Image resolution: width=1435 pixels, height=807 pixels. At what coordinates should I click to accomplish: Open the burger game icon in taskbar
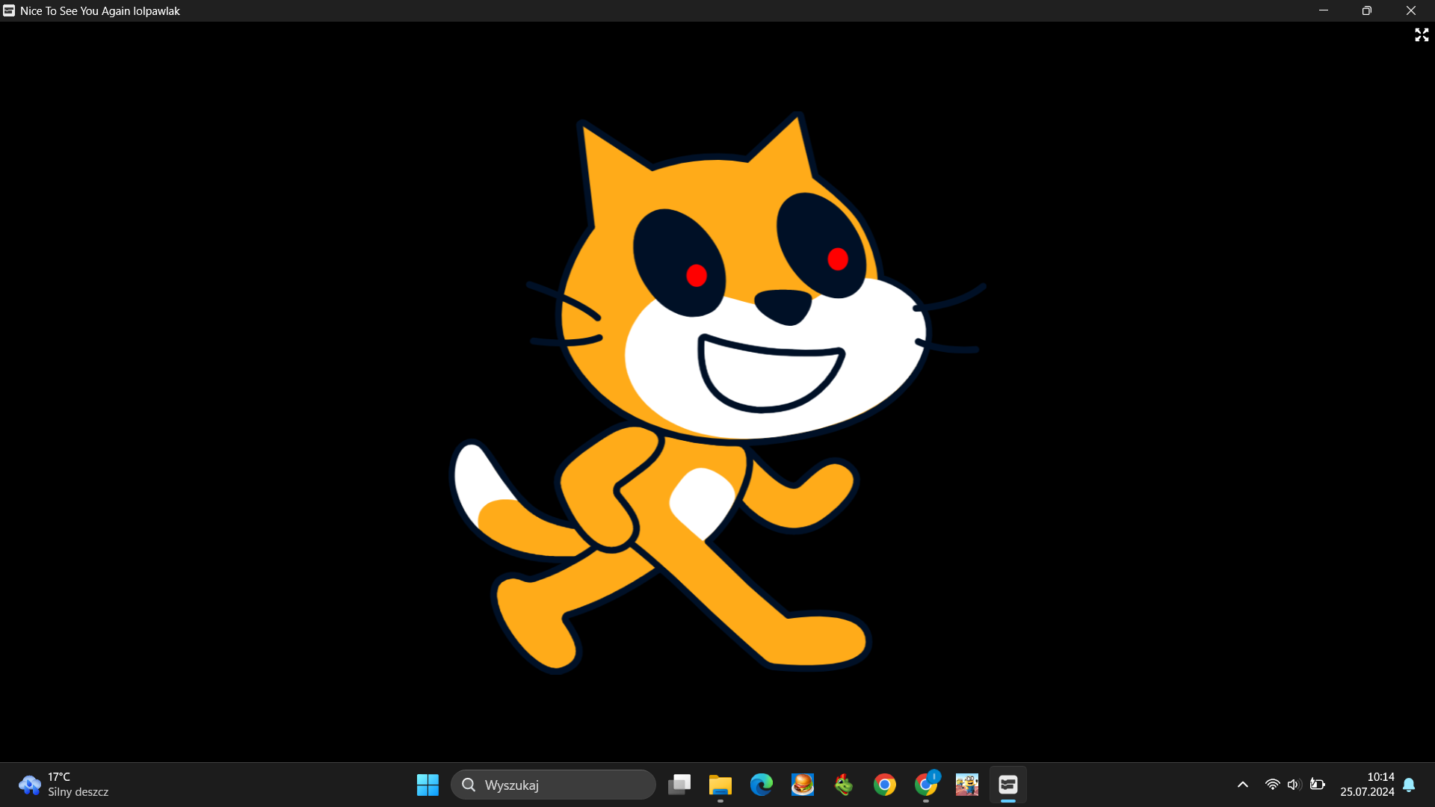803,785
